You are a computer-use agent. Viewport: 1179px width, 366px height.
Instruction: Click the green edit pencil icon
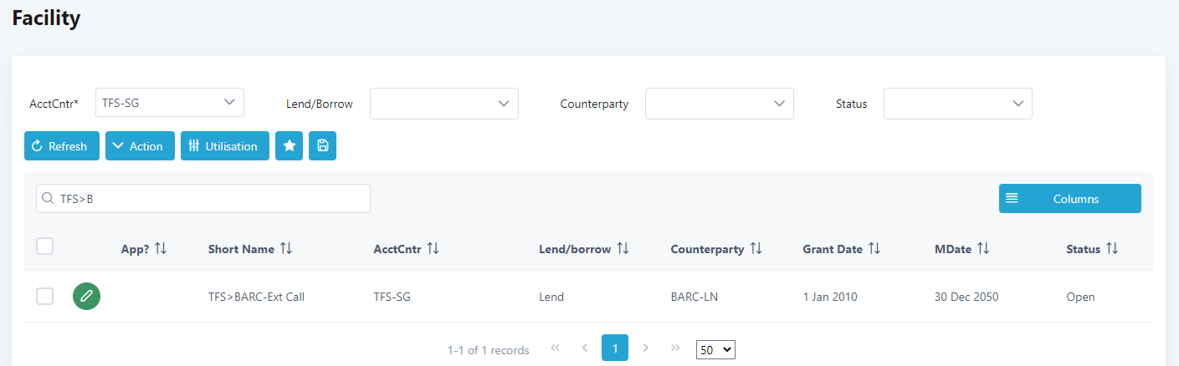tap(86, 297)
